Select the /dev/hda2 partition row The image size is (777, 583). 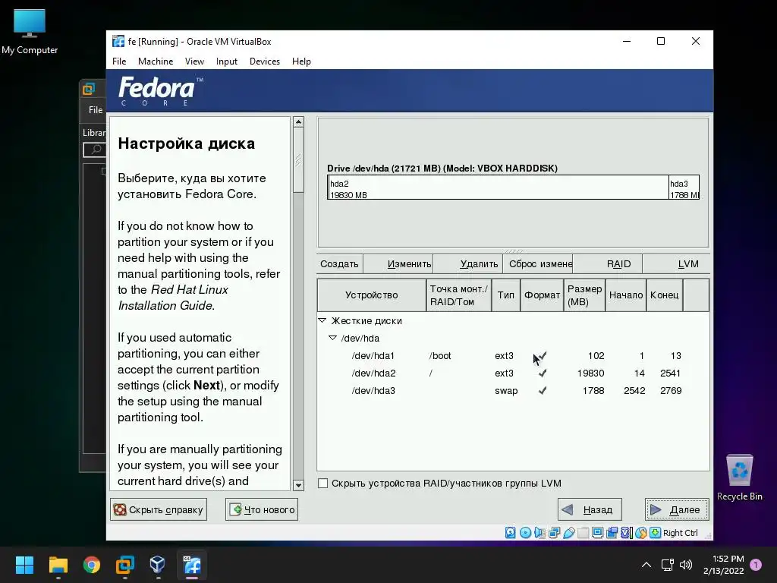(x=513, y=373)
